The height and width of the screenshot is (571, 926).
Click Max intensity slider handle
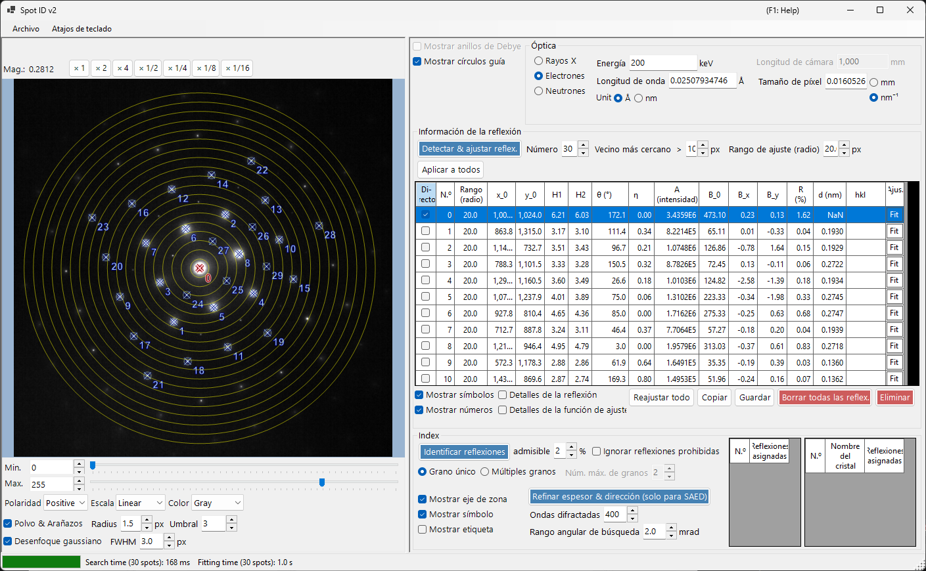point(322,482)
